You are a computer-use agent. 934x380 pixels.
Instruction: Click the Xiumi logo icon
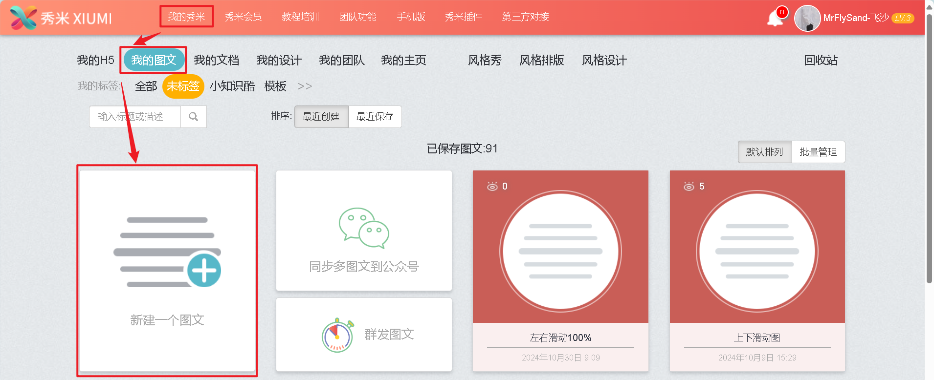click(x=23, y=18)
